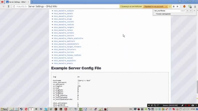Click the Steam taskbar icon
This screenshot has width=198, height=111.
(x=21, y=109)
